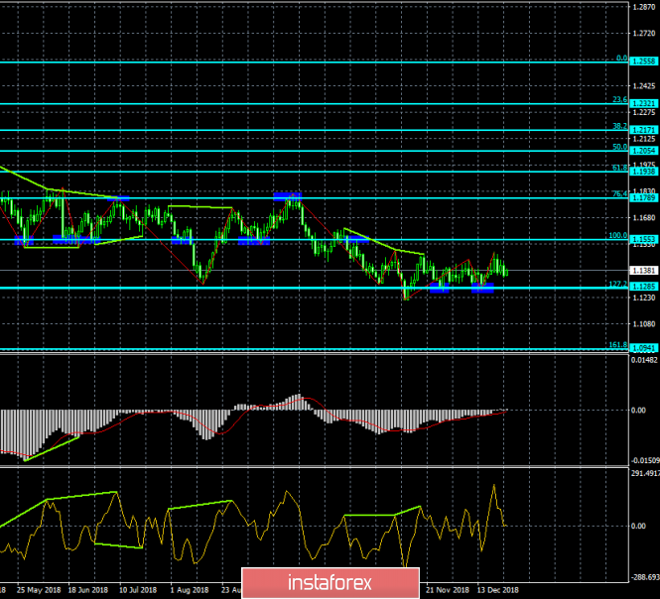660x599 pixels.
Task: Click the 1.1230 price axis label
Action: tap(644, 298)
